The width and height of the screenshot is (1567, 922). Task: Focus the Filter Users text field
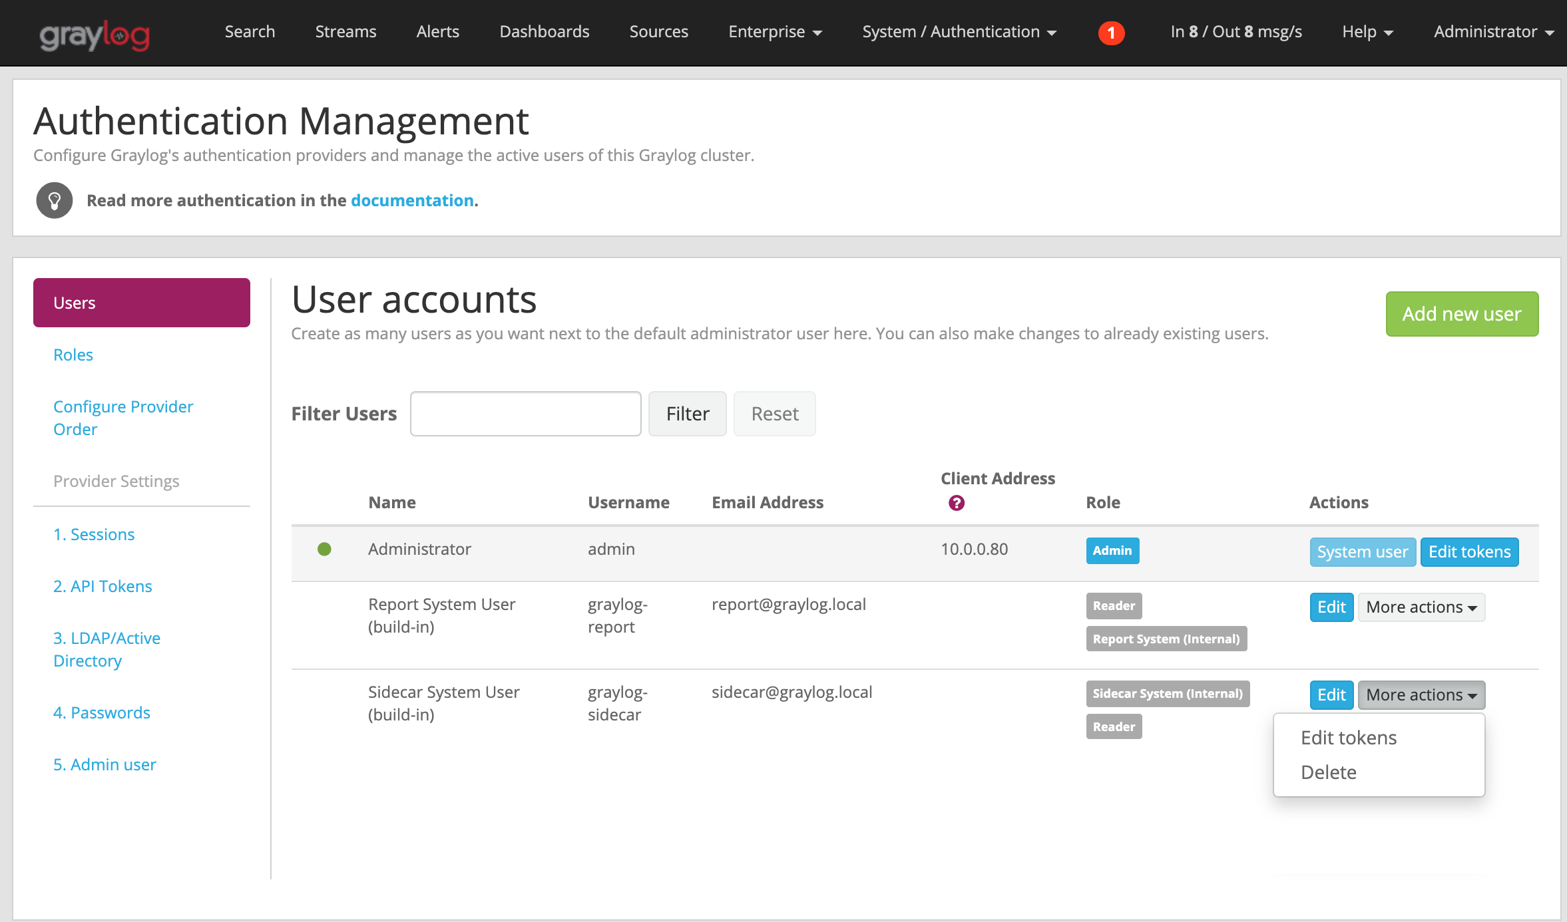(525, 414)
